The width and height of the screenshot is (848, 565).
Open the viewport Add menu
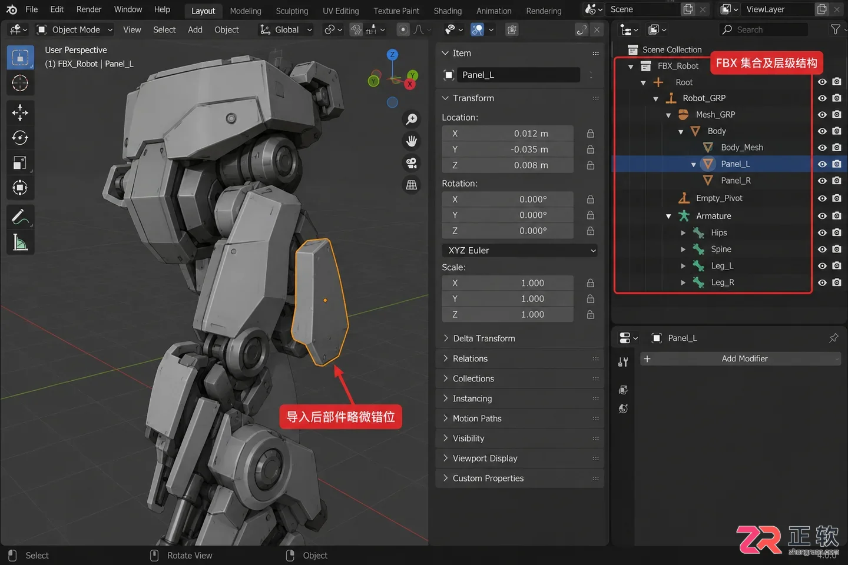(195, 29)
